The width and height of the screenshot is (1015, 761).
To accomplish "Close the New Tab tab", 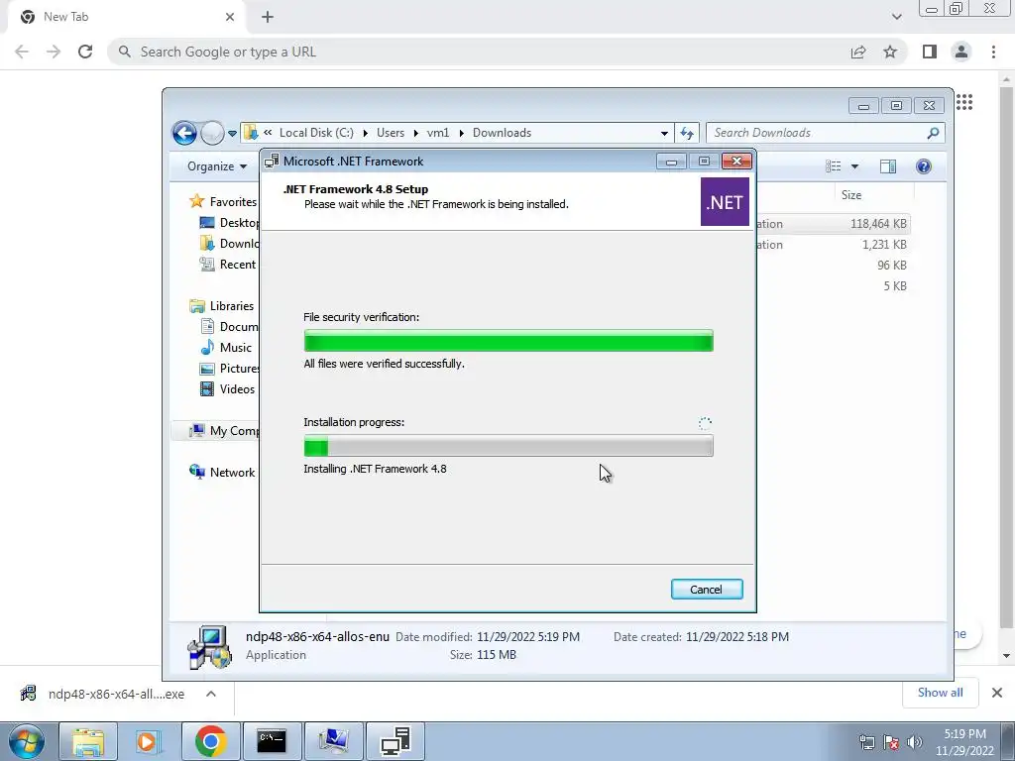I will pos(230,17).
